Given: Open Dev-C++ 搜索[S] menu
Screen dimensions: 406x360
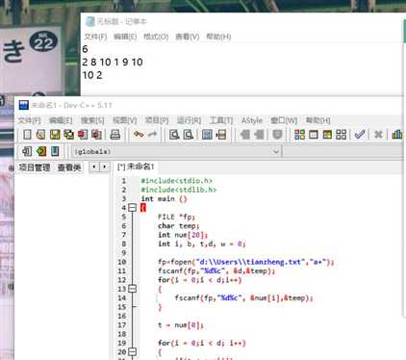Looking at the screenshot, I should pos(92,120).
